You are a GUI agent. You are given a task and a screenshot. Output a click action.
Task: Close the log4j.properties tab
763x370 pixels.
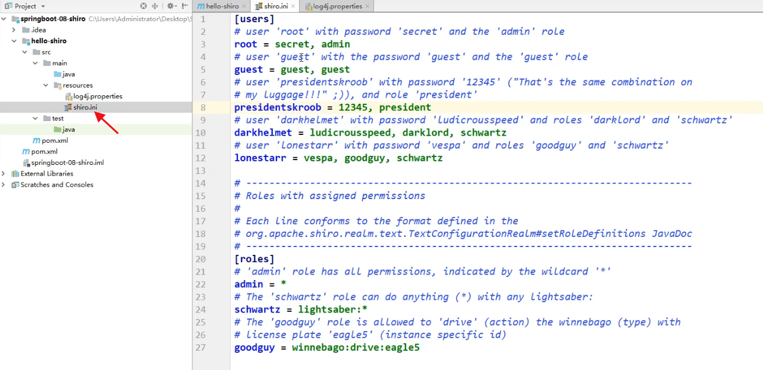tap(368, 7)
